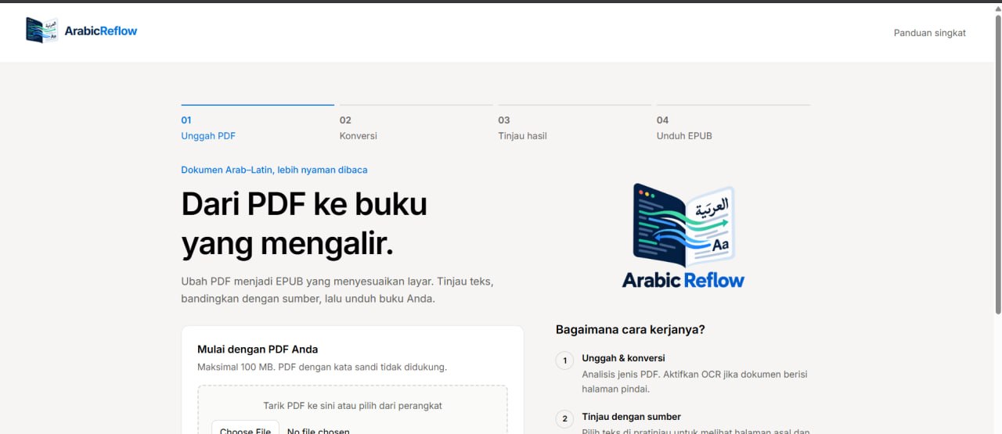Click the "Bagaimana cara kerjanya?" heading

tap(630, 330)
